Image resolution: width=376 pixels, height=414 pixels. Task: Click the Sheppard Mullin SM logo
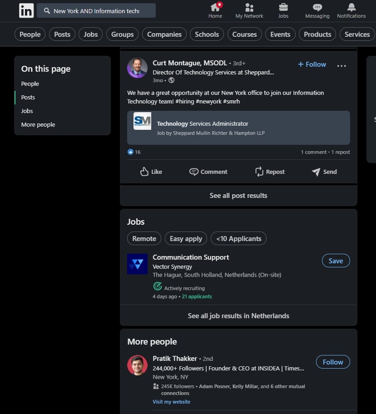click(x=142, y=121)
